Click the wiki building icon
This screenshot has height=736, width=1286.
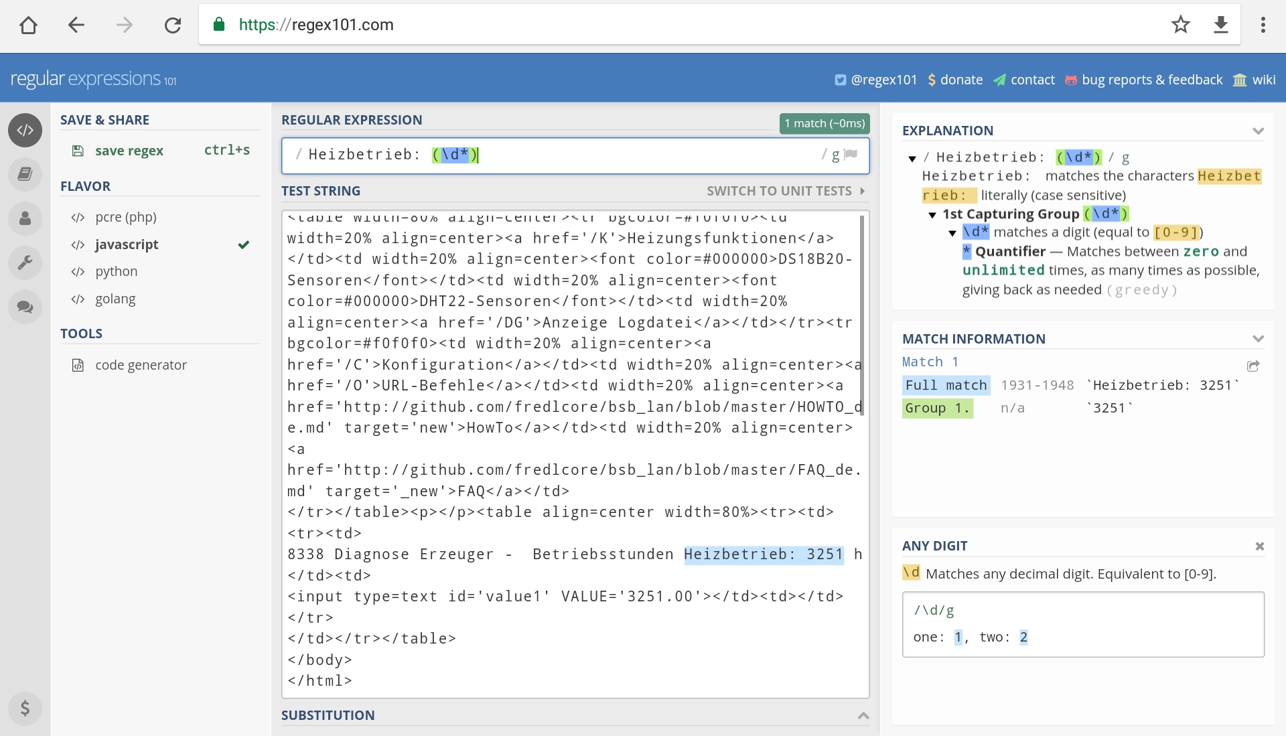coord(1240,80)
